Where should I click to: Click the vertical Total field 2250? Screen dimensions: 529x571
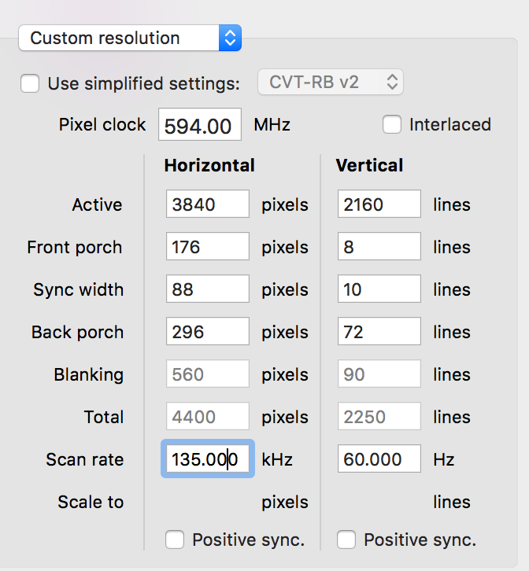point(379,417)
